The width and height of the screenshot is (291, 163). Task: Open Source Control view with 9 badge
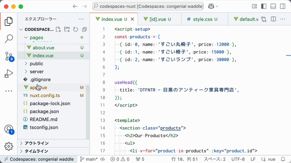pos(9,56)
